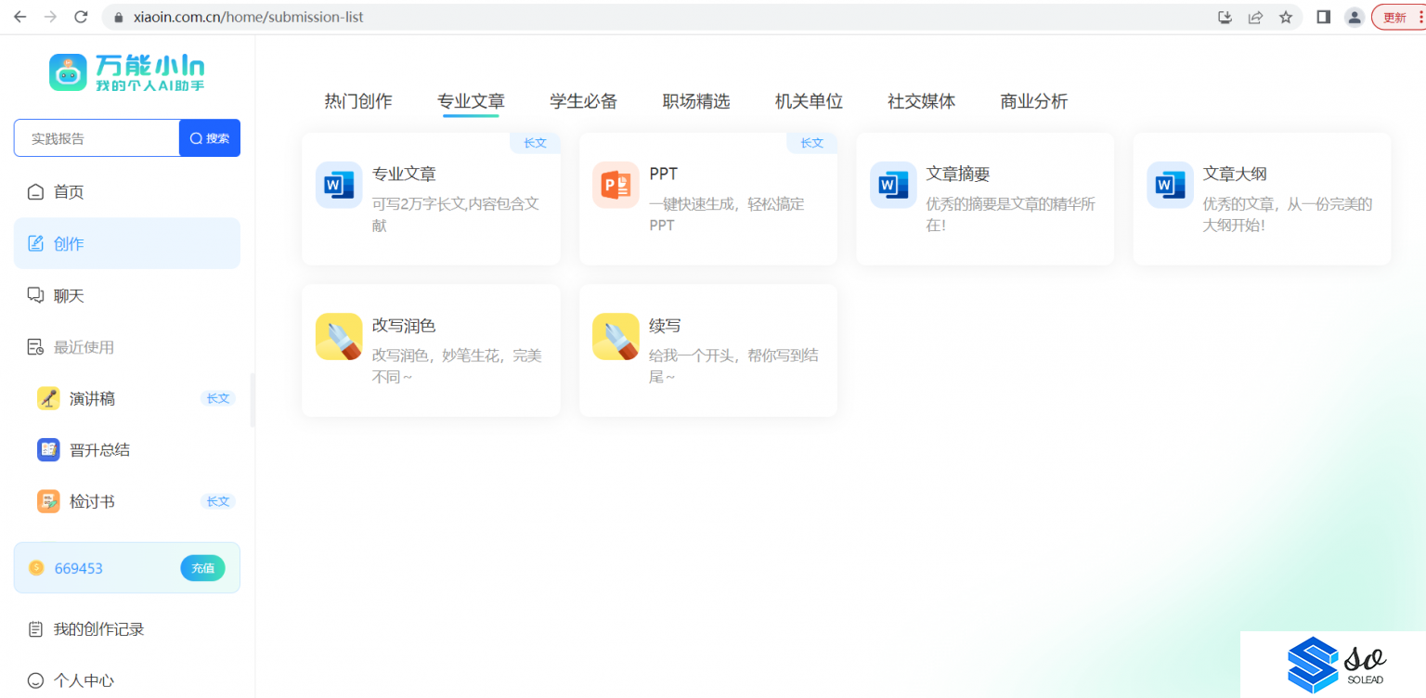
Task: Click the PowerPoint icon on PPT card
Action: tap(616, 185)
